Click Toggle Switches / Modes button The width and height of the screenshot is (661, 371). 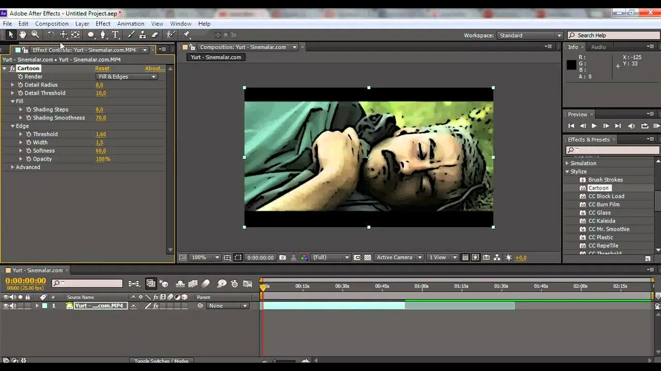pyautogui.click(x=162, y=361)
